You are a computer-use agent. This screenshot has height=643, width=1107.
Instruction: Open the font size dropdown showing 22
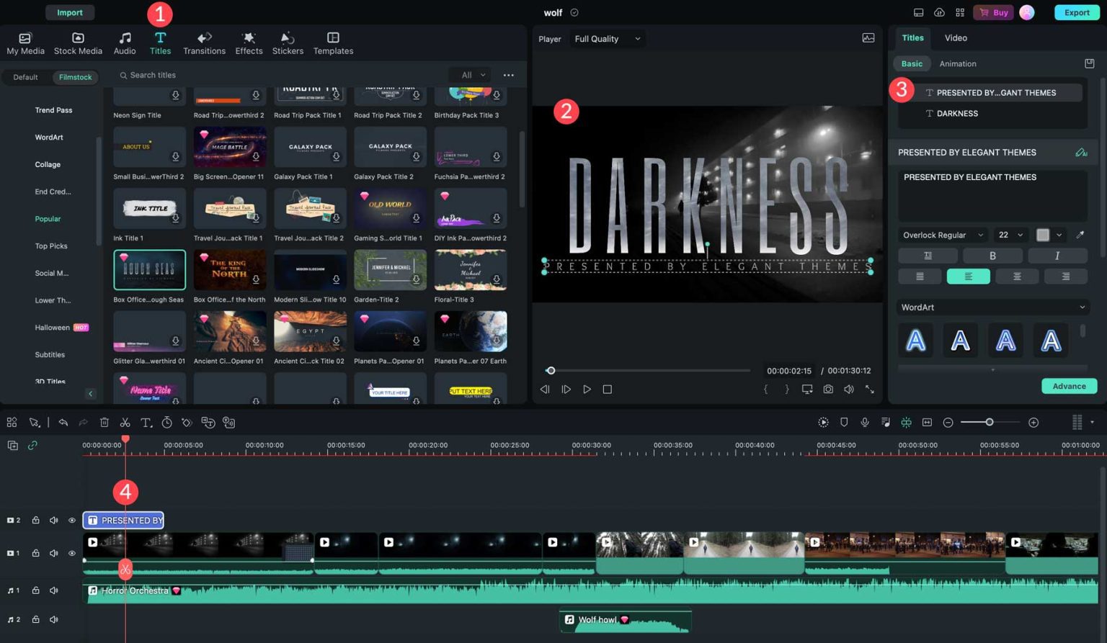click(1009, 235)
